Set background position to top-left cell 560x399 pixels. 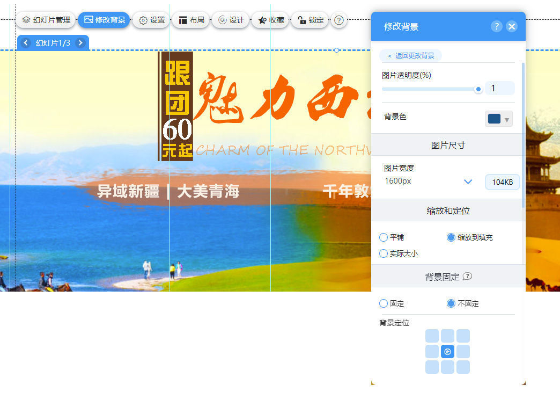click(432, 336)
